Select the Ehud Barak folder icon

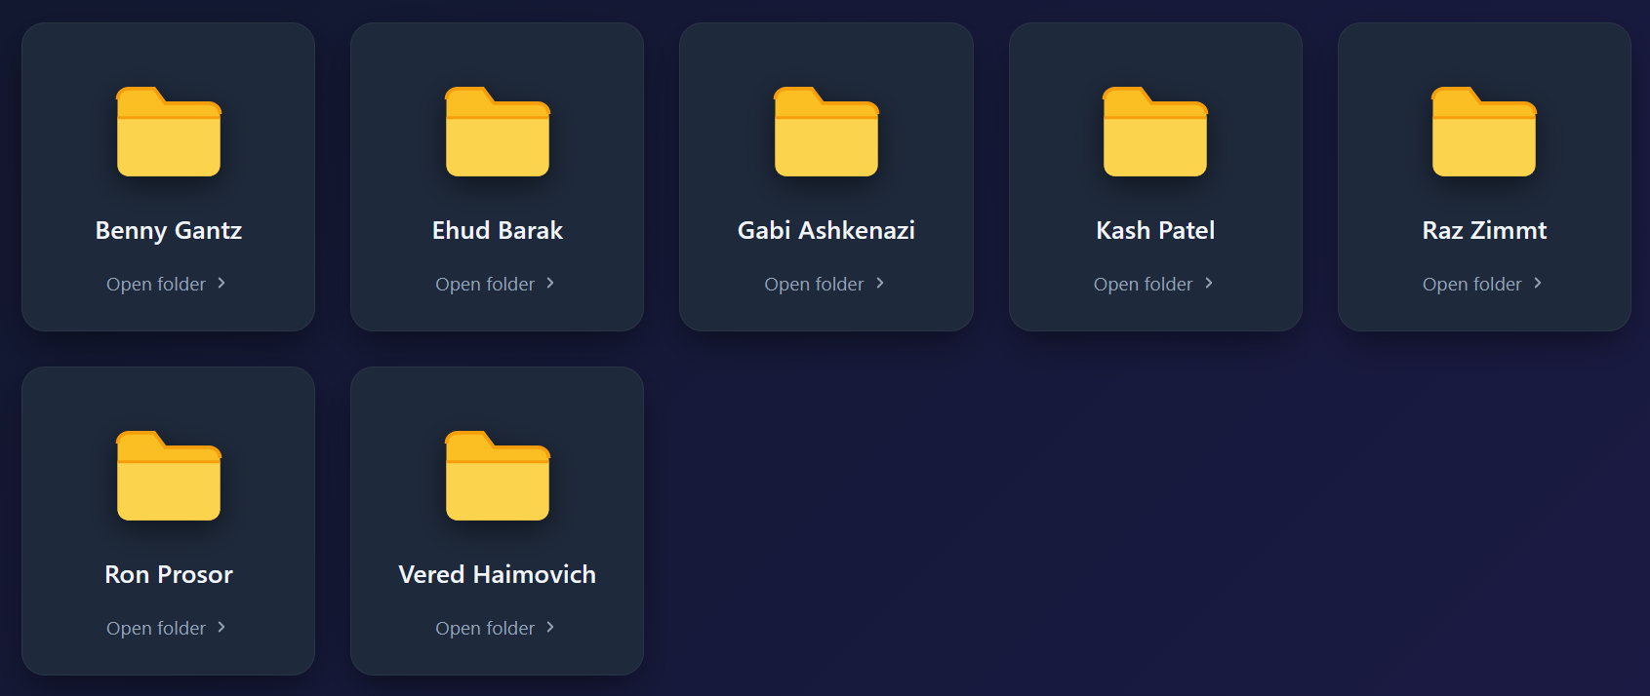[498, 132]
